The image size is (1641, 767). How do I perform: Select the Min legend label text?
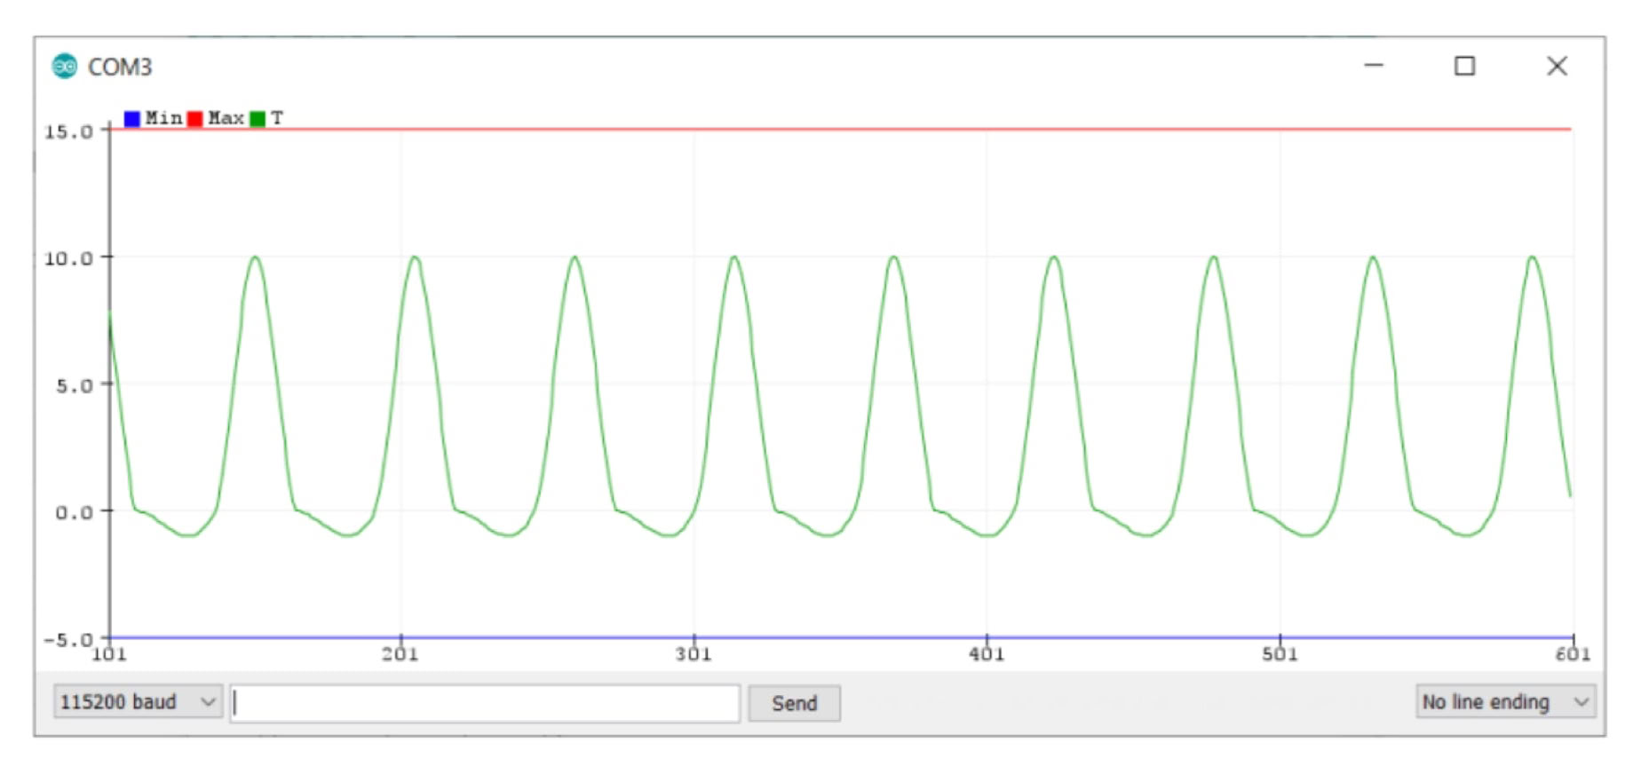163,118
